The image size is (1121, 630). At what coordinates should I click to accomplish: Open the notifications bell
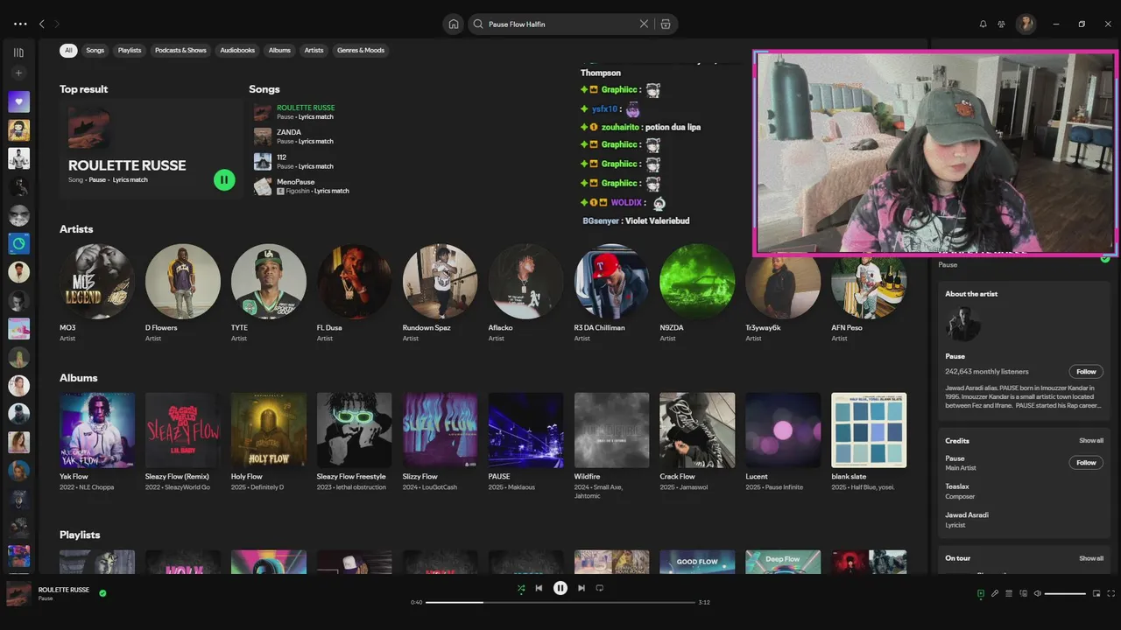[x=983, y=24]
